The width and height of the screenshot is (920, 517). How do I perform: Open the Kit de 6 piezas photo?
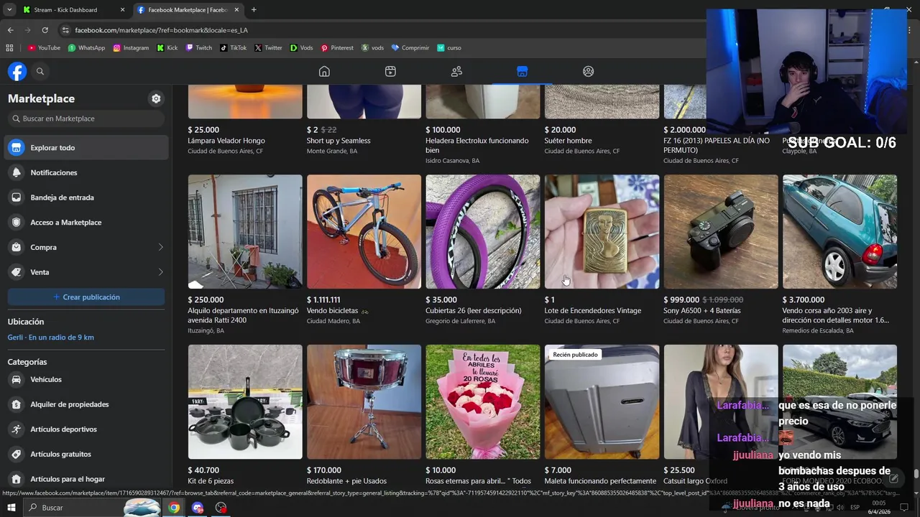click(245, 401)
